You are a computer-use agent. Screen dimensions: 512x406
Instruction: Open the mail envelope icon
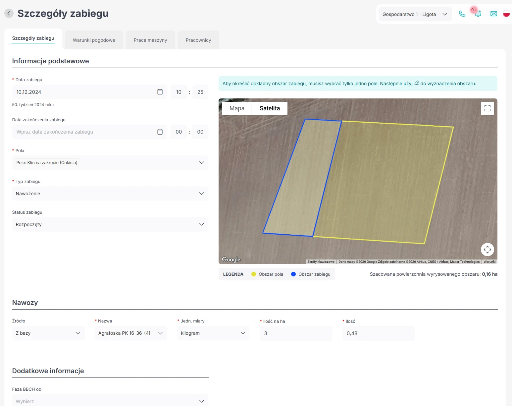point(493,14)
